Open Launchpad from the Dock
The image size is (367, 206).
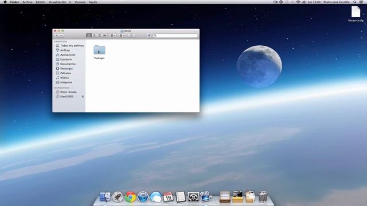pyautogui.click(x=118, y=197)
